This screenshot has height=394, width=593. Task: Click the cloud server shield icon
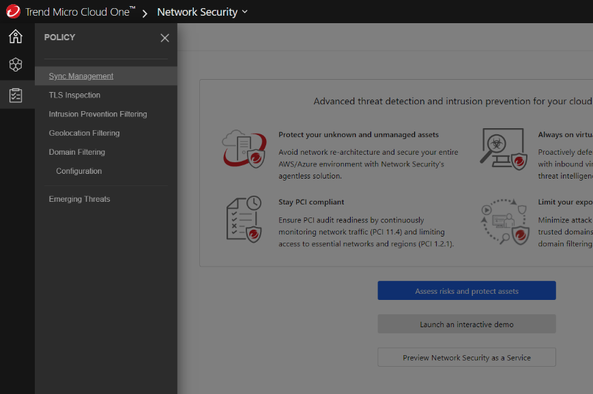244,147
